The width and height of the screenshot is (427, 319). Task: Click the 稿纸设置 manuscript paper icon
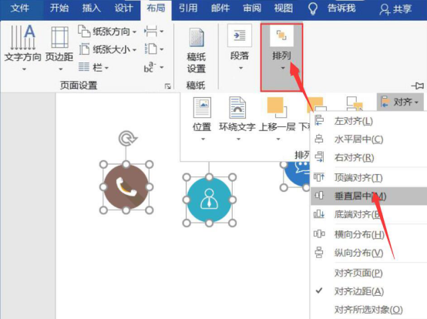pos(197,38)
